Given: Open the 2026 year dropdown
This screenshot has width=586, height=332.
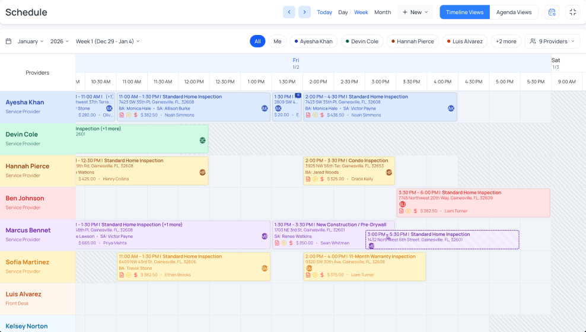Looking at the screenshot, I should pyautogui.click(x=60, y=41).
